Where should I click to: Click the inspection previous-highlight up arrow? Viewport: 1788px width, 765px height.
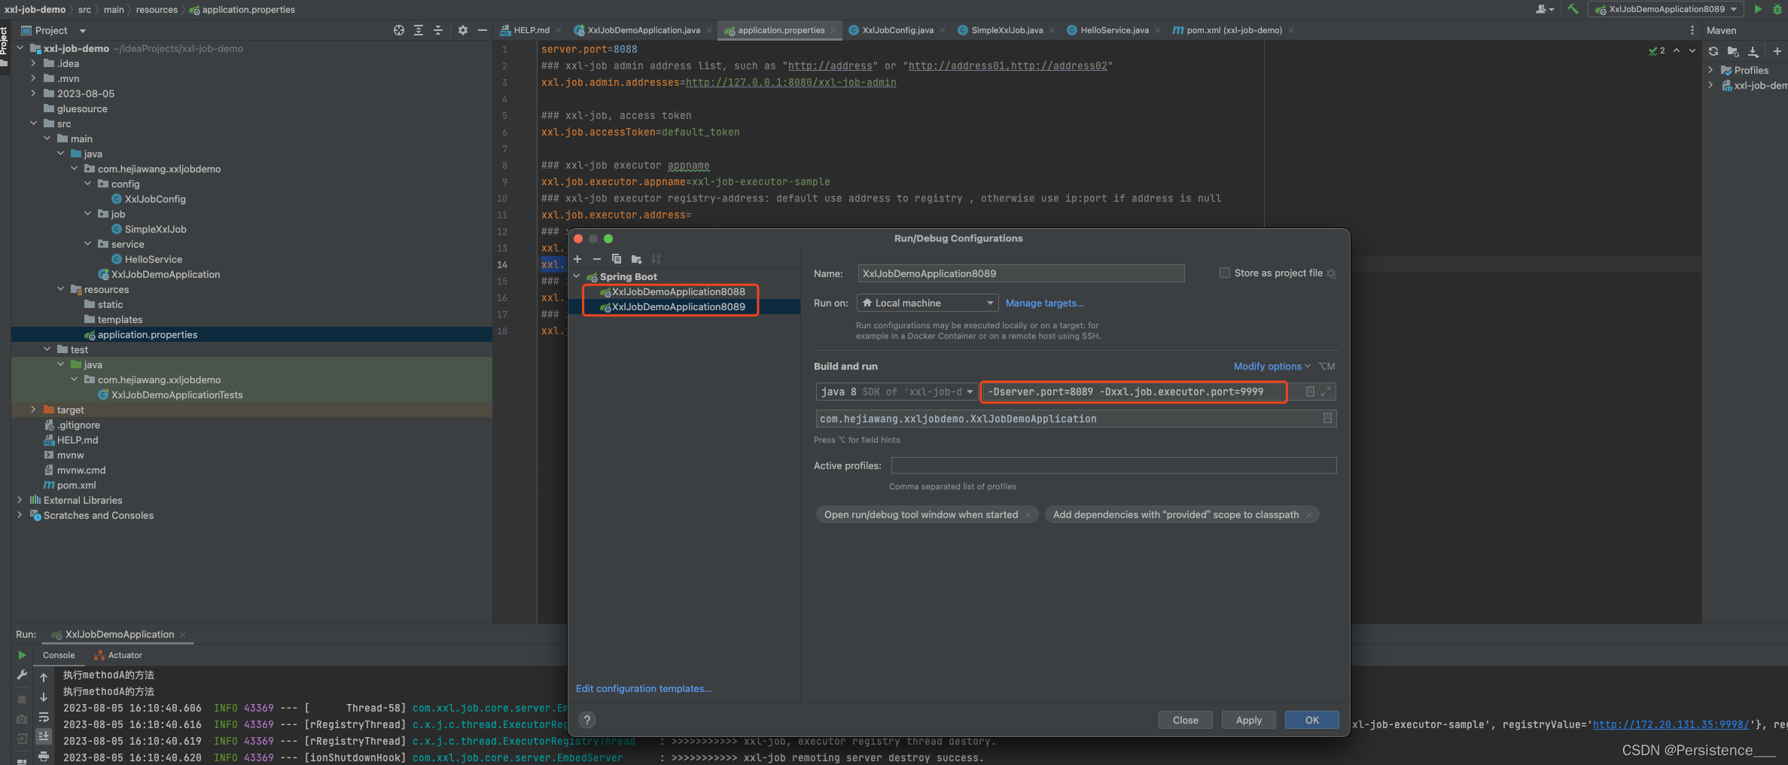click(1677, 50)
